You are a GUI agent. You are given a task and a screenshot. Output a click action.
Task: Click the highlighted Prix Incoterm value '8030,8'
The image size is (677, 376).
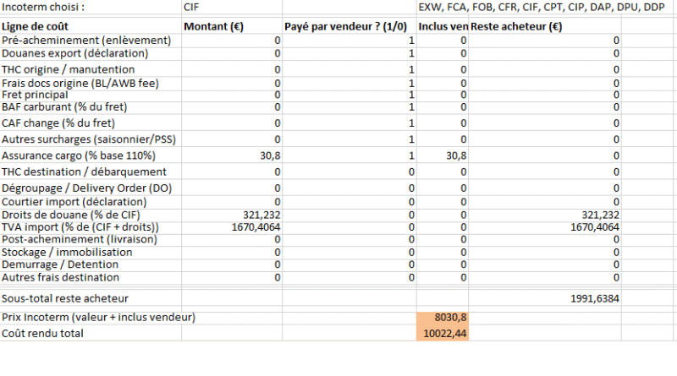[443, 318]
